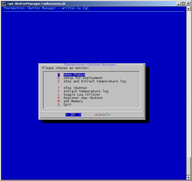Maximize the terminal window
192x181 pixels.
tap(183, 4)
